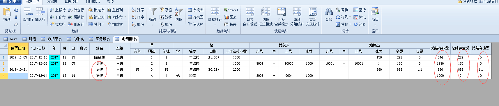
Task: Click the scissors cut icon
Action: point(16,17)
